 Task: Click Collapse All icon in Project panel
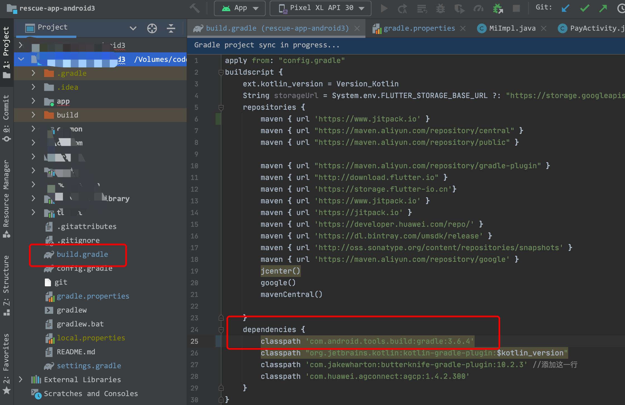(x=171, y=28)
